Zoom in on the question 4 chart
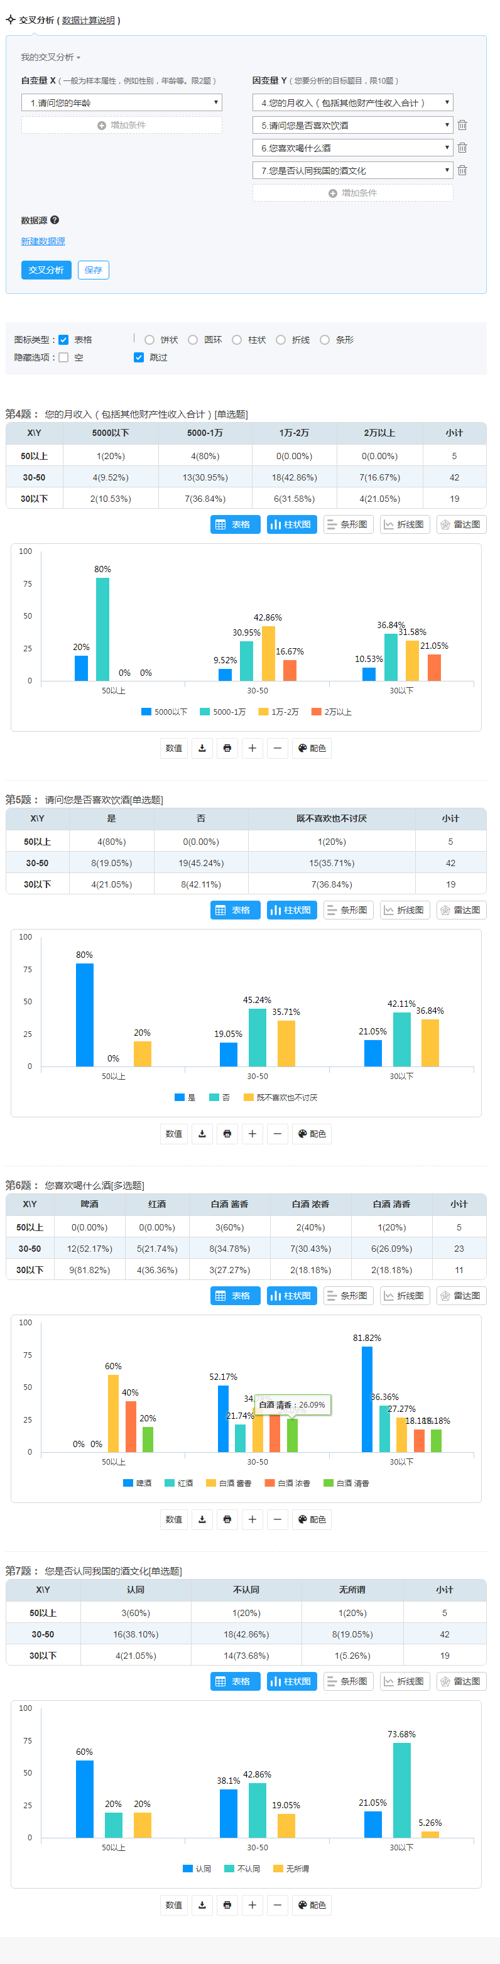Viewport: 500px width, 1964px height. (253, 748)
